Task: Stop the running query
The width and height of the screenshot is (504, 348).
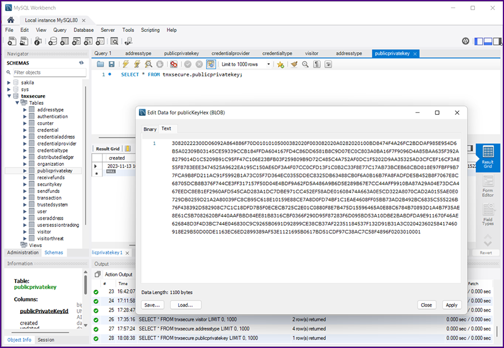Action: tap(160, 64)
